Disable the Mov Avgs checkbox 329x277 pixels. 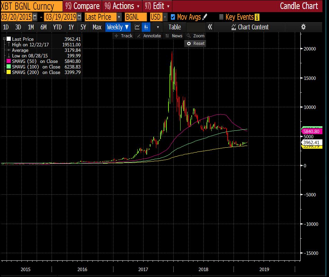point(173,17)
